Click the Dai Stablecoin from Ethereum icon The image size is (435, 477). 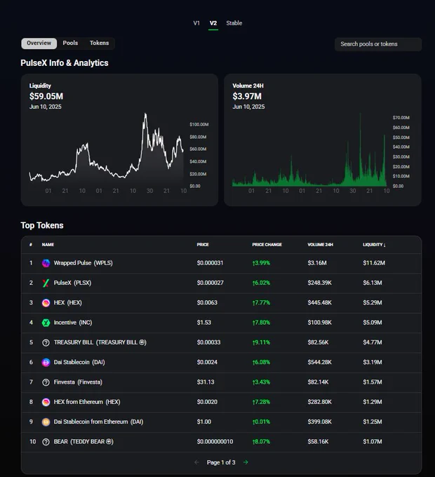[46, 422]
